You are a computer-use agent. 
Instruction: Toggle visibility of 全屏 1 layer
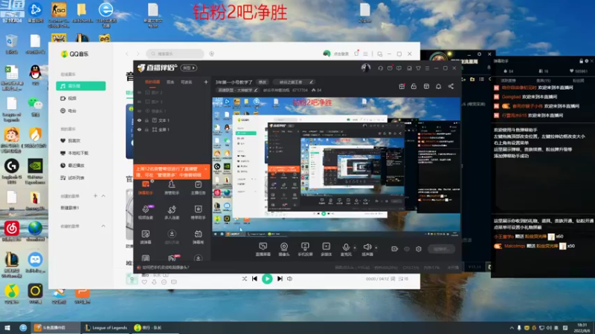click(x=139, y=129)
